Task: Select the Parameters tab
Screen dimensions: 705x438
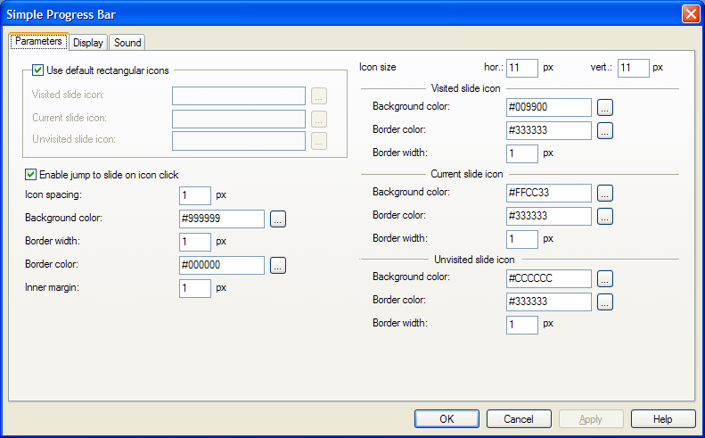Action: click(38, 41)
